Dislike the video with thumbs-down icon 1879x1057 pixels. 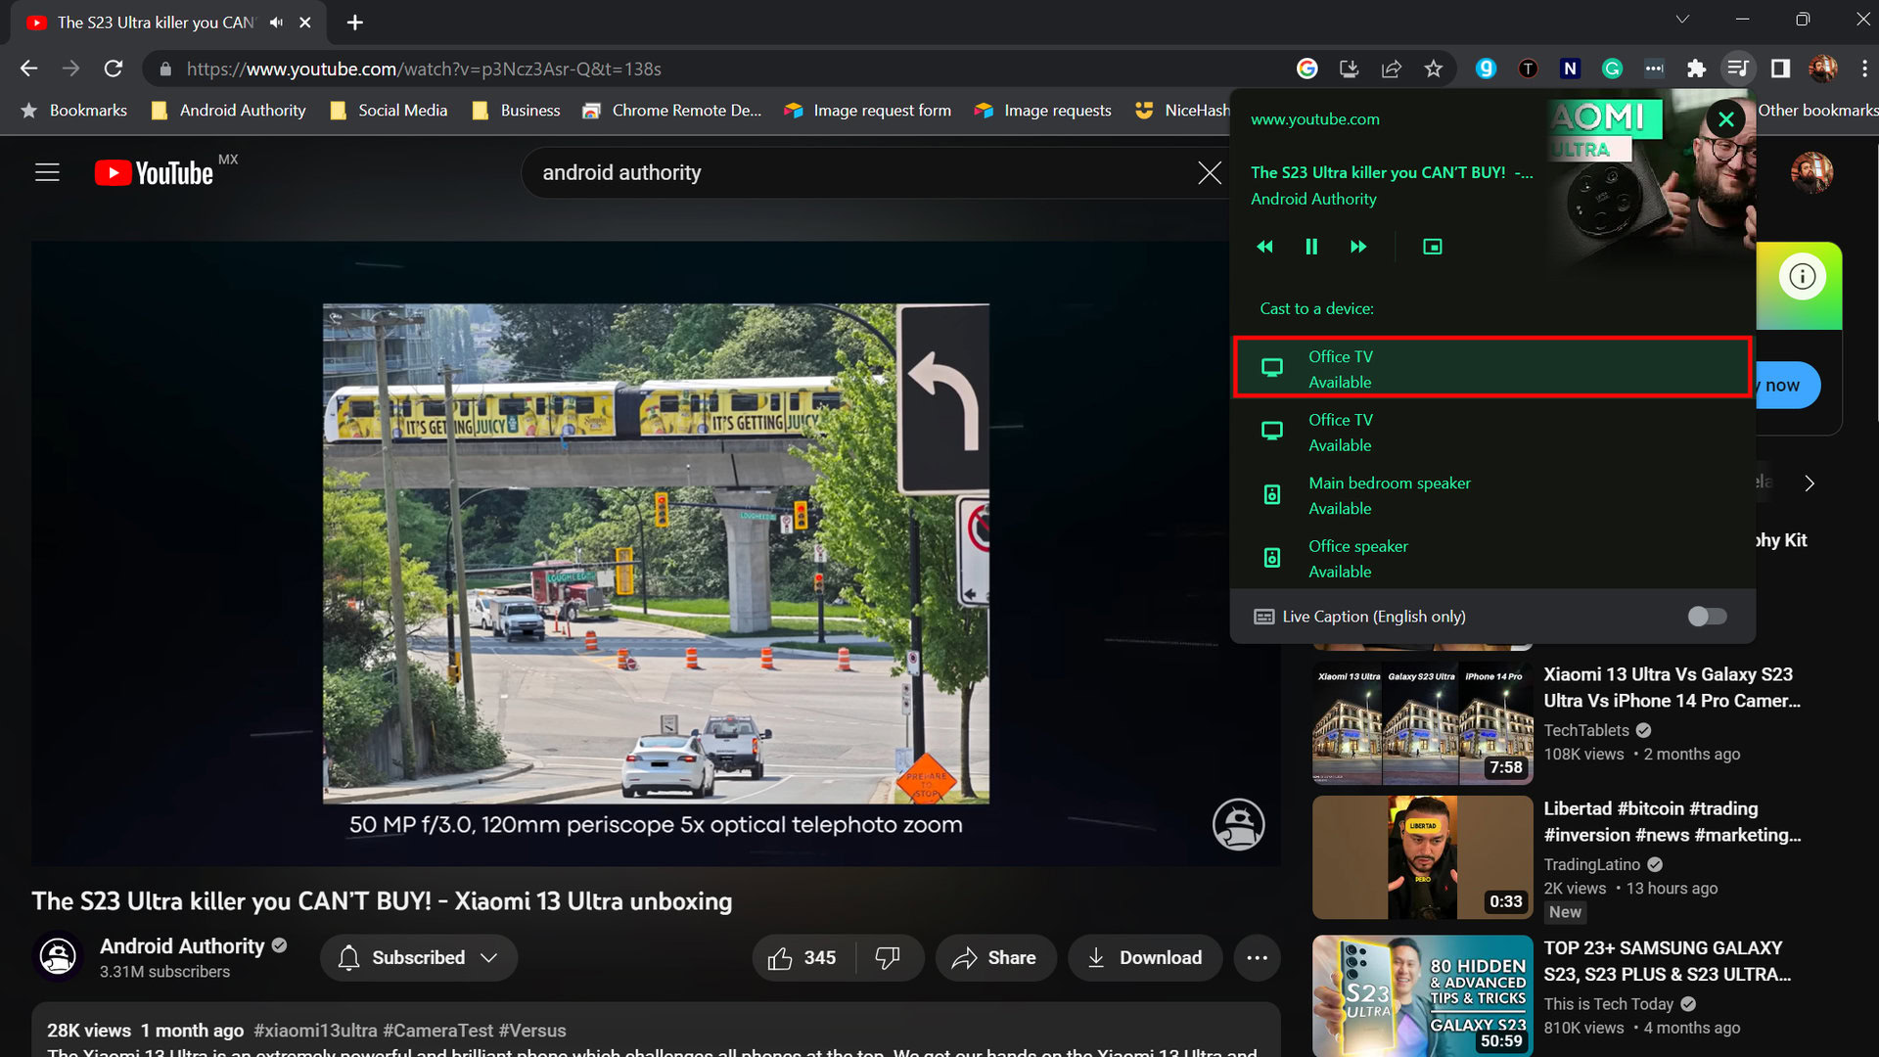(x=888, y=958)
